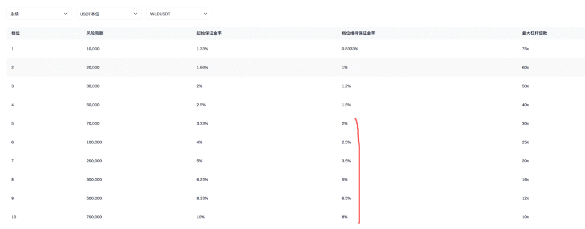Screen dimensions: 585x229
Task: Click the chevron arrow in USDT本位 selector
Action: click(135, 14)
